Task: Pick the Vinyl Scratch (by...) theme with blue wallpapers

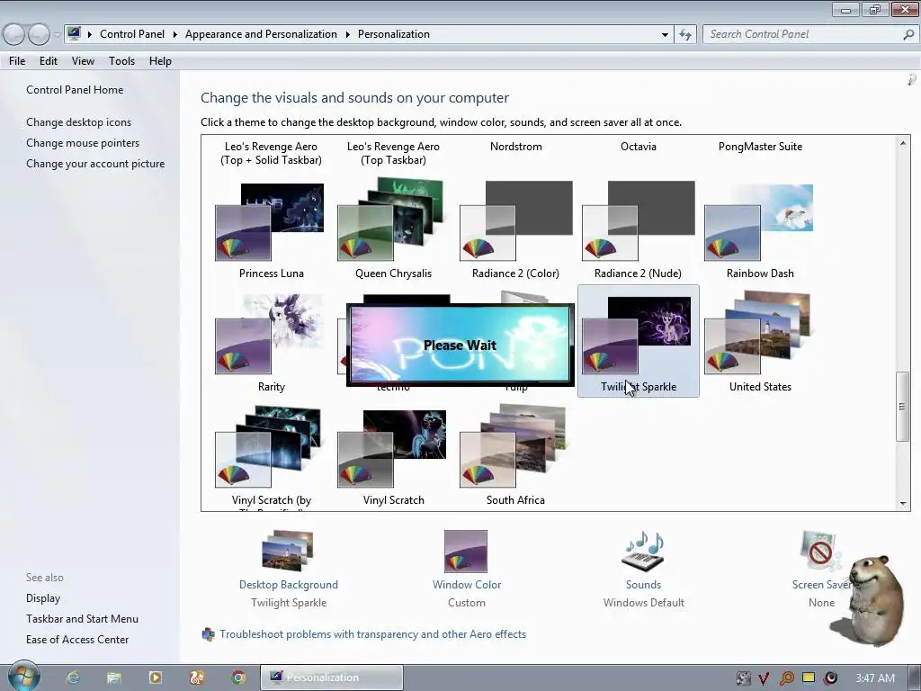Action: pyautogui.click(x=268, y=446)
